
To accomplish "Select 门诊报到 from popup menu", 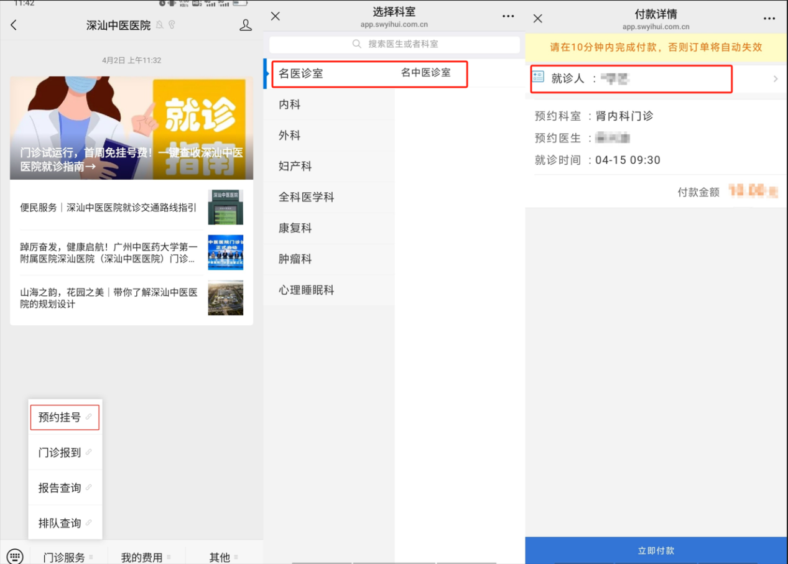I will [x=65, y=452].
